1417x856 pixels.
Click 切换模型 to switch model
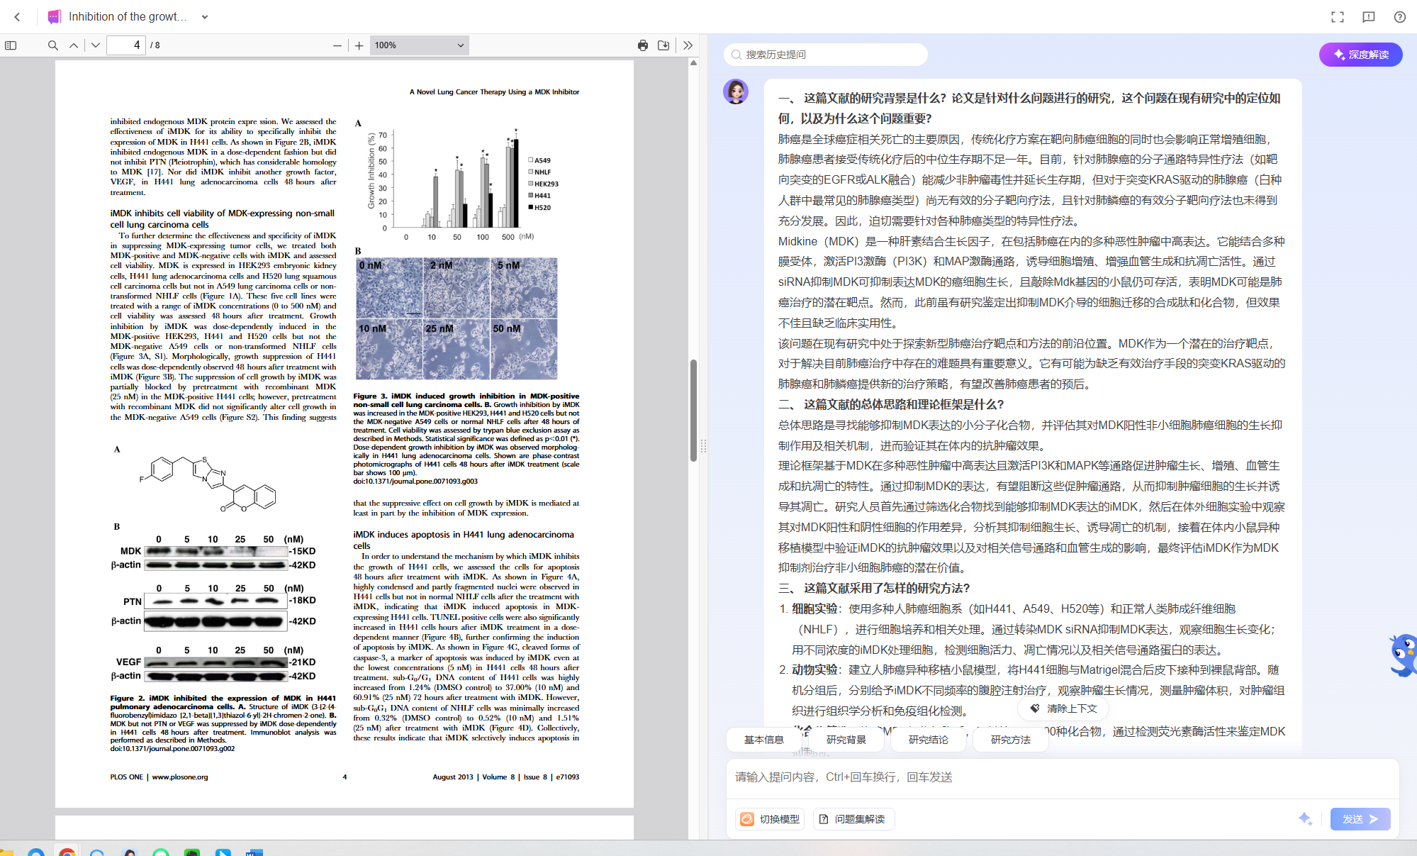(x=771, y=819)
